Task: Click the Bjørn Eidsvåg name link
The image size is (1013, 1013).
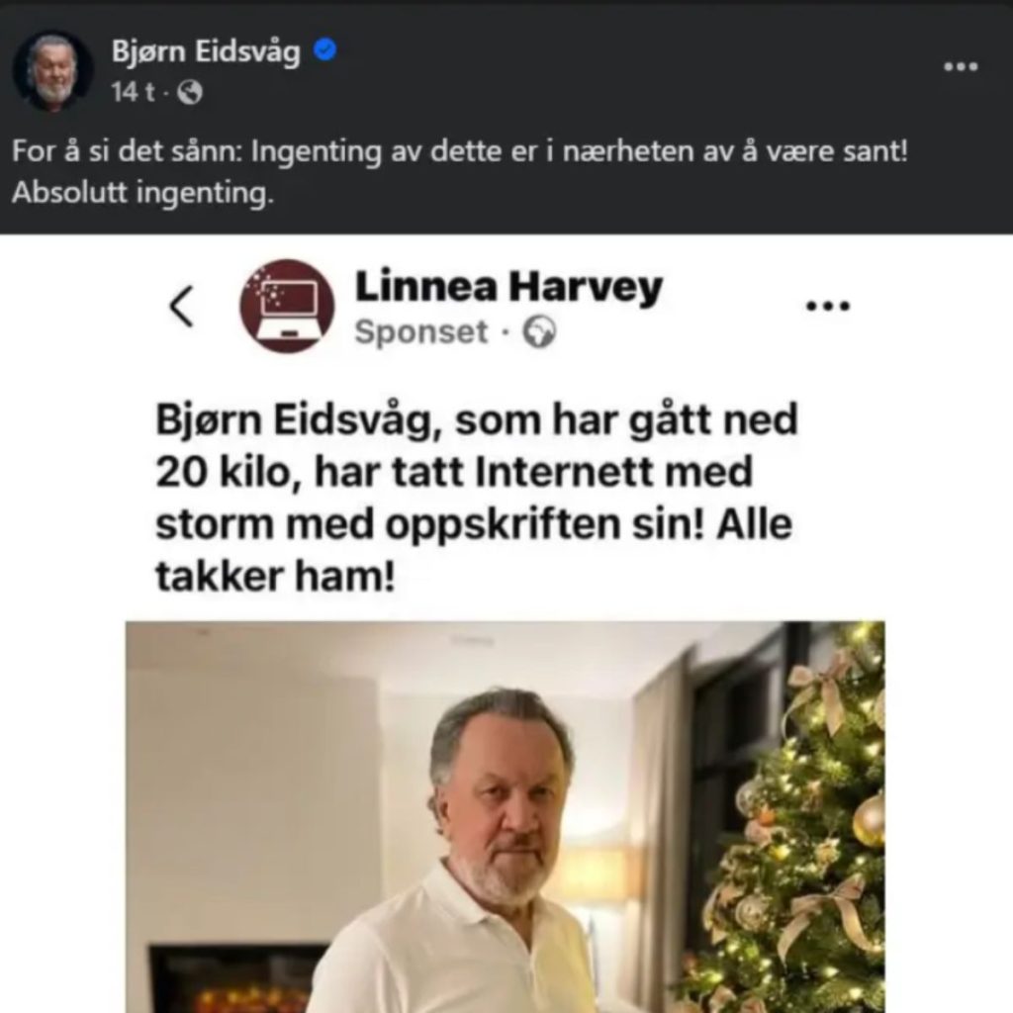Action: [206, 51]
